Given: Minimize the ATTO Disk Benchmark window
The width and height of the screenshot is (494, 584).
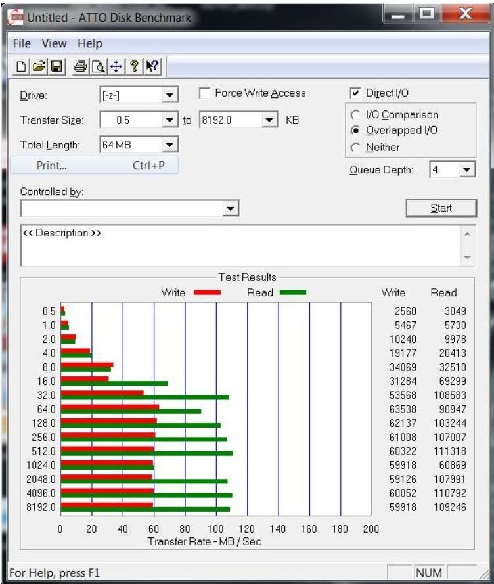Looking at the screenshot, I should pos(398,15).
